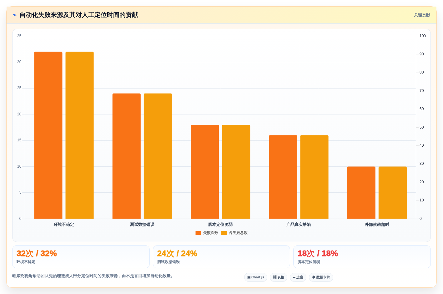Click the lightning icon beside the title

tap(15, 15)
